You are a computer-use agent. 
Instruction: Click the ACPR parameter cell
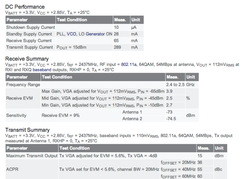point(12,169)
